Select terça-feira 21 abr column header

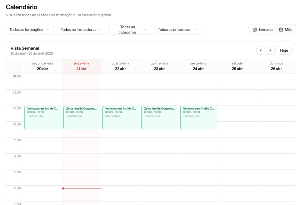tap(81, 66)
